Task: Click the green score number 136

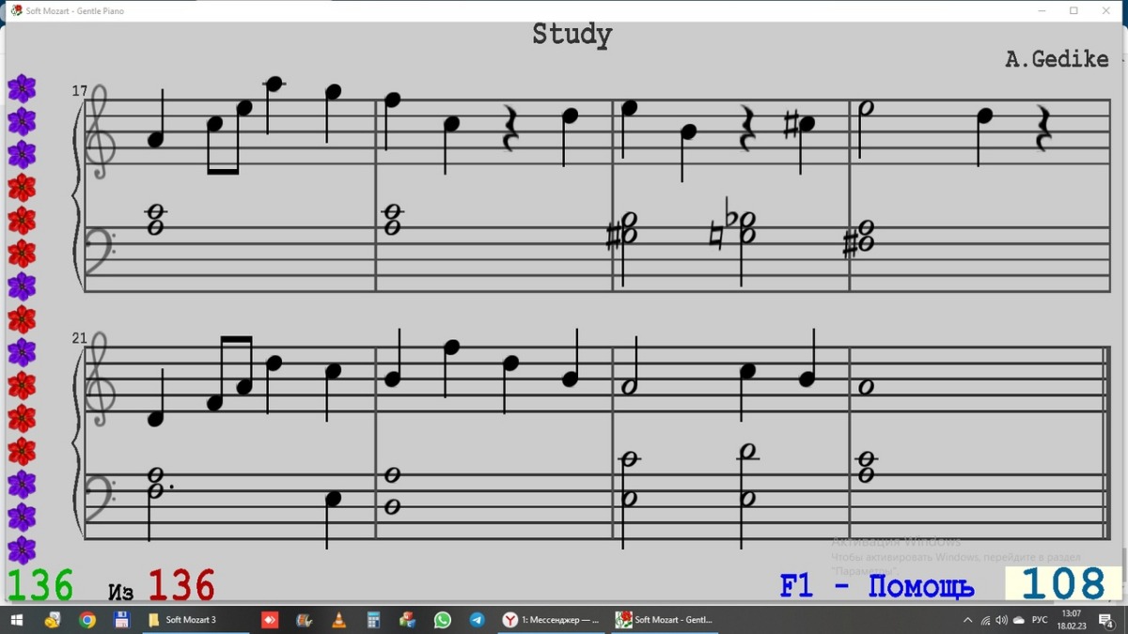Action: pos(40,585)
